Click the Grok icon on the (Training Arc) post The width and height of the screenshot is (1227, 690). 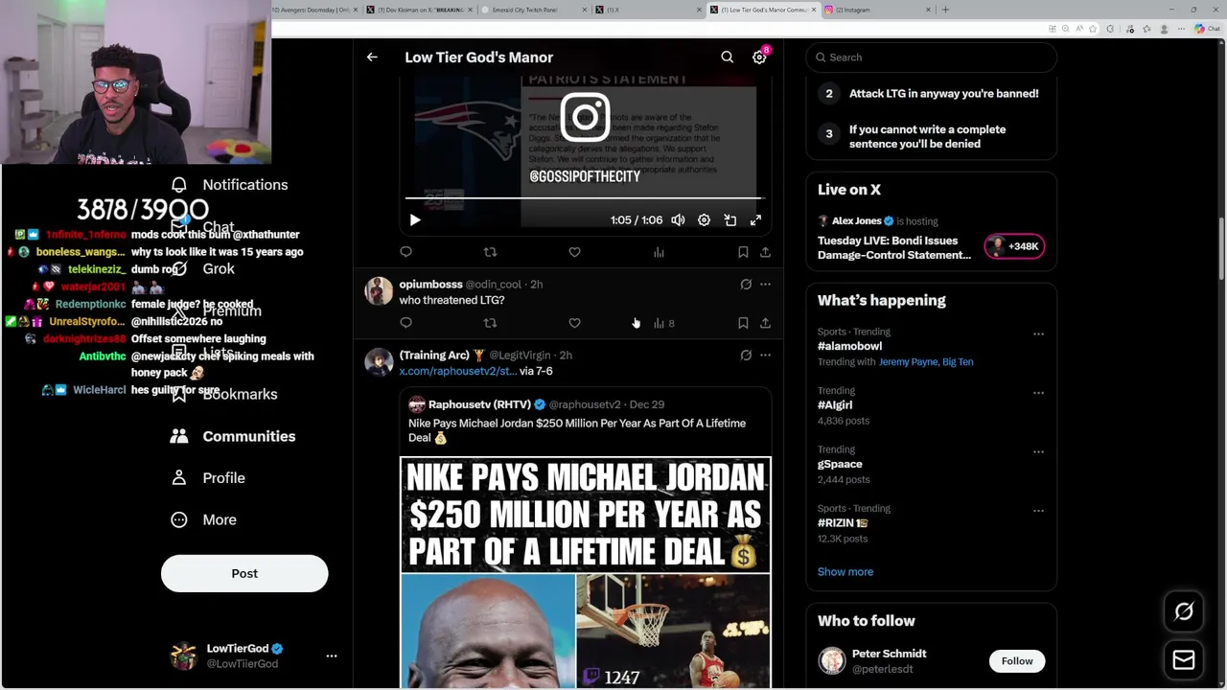coord(746,356)
